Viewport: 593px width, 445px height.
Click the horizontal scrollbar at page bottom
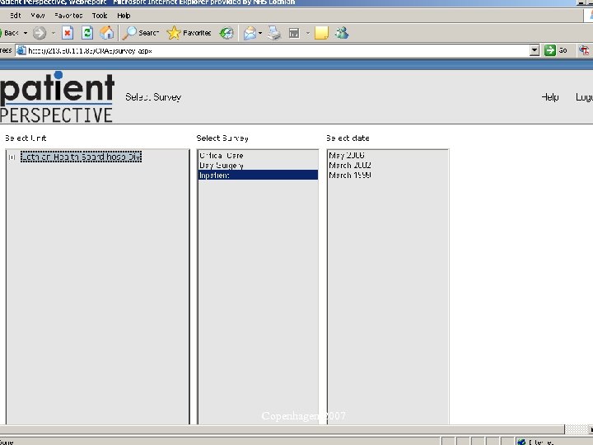[282, 429]
